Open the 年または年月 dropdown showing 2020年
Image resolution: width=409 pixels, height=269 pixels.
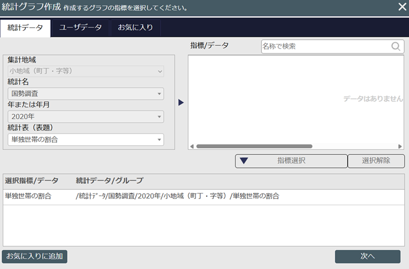86,116
